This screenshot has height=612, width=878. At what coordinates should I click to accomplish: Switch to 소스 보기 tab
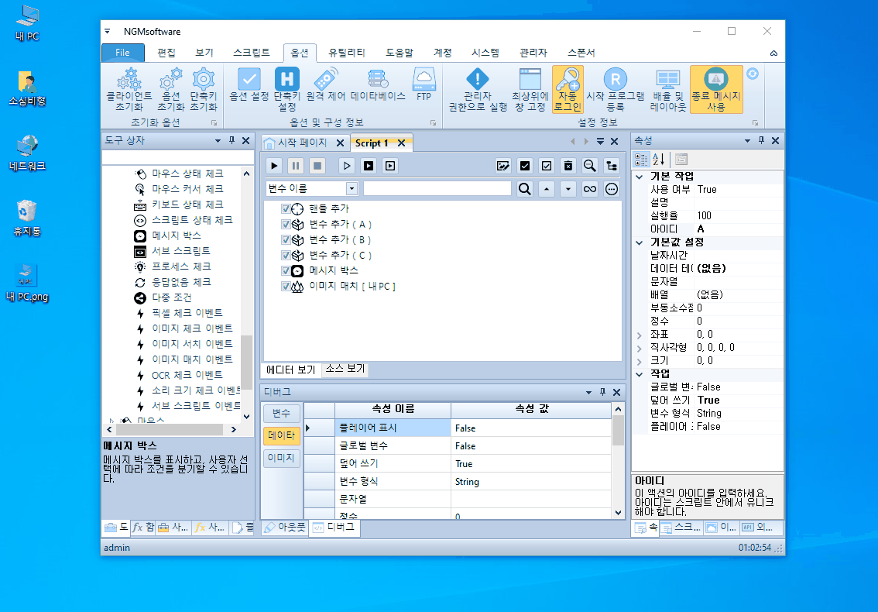click(345, 369)
